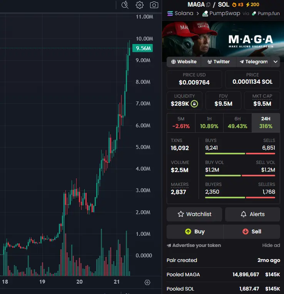Click the Pooled MAGA 14,896,667 value
The height and width of the screenshot is (294, 284).
point(246,274)
